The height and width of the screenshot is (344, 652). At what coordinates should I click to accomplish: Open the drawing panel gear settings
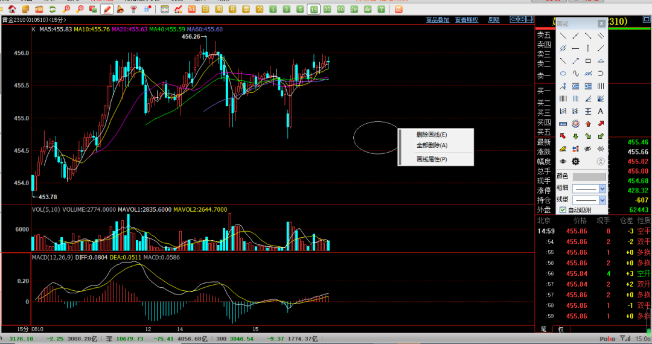click(x=575, y=161)
